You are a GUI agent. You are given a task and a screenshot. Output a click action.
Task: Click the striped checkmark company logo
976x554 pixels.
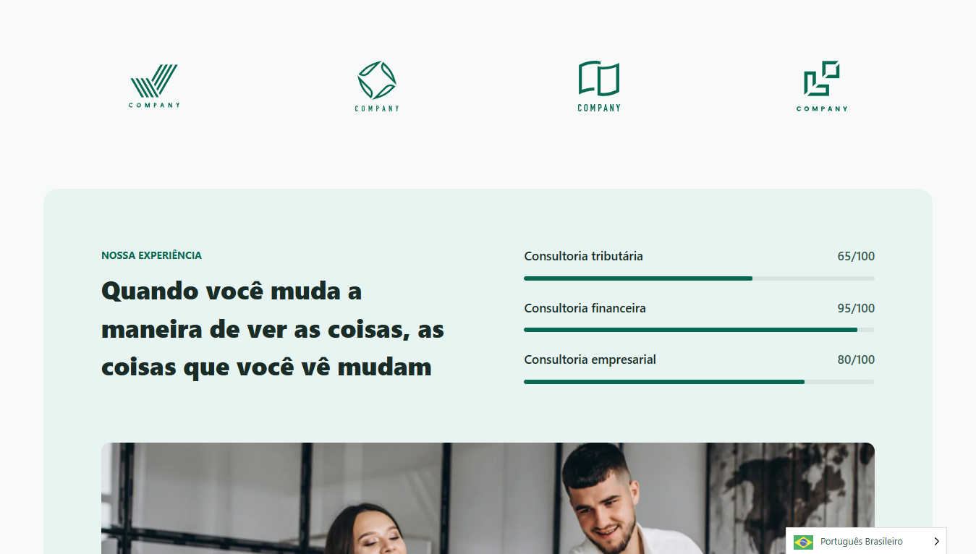point(154,86)
